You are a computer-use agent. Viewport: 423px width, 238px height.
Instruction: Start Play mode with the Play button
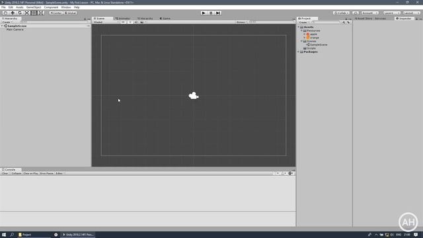(x=204, y=13)
